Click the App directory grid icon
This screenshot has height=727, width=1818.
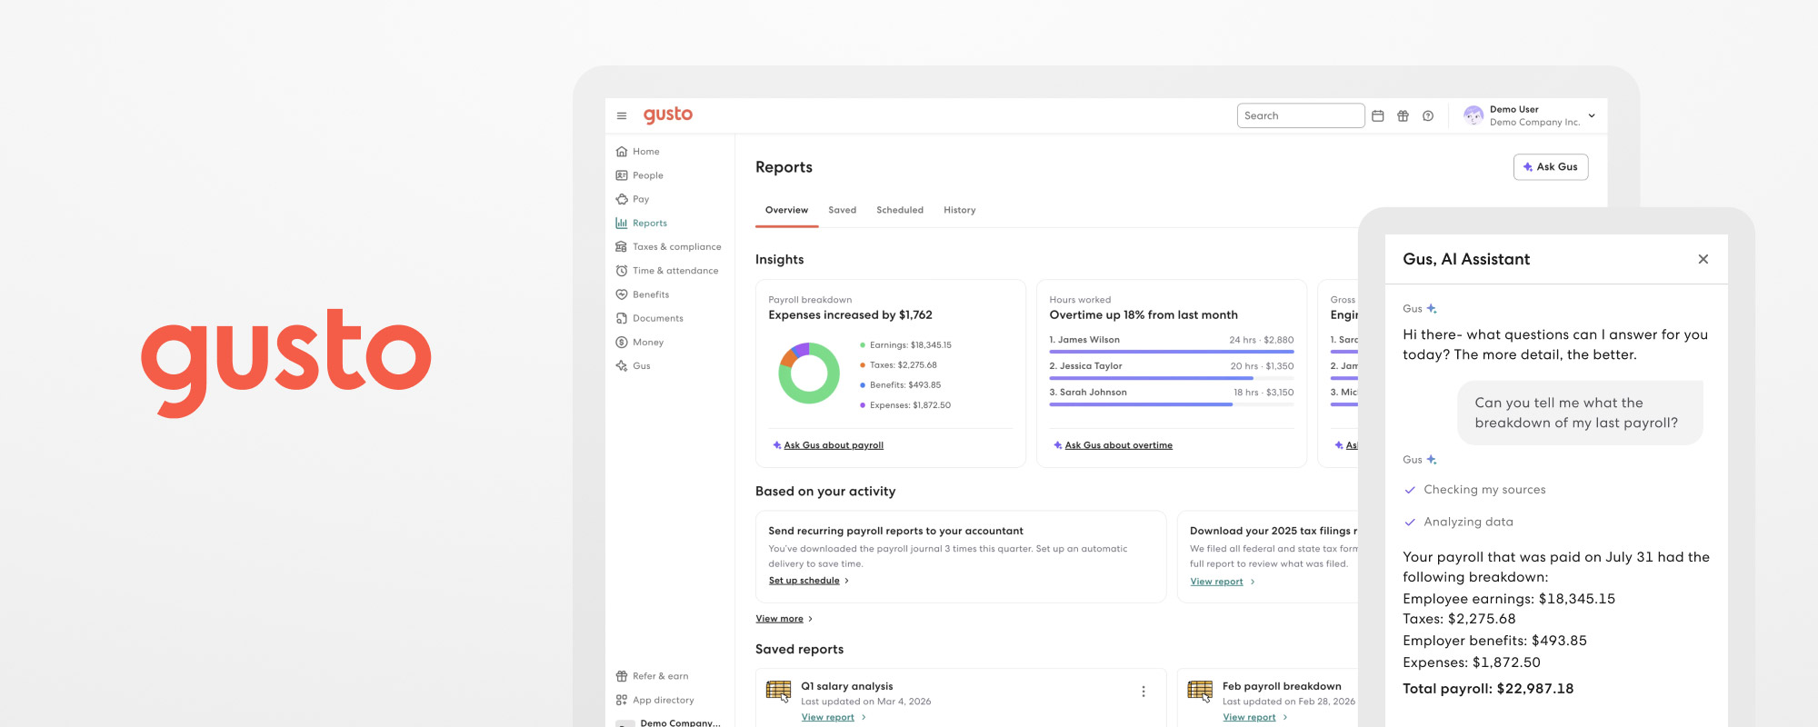tap(622, 700)
